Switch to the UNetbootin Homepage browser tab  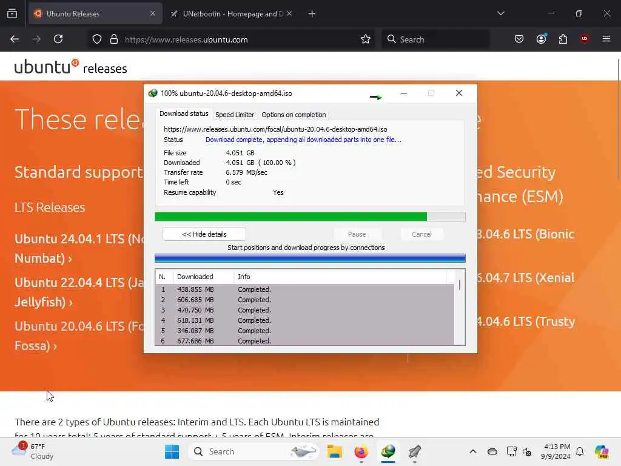(232, 13)
